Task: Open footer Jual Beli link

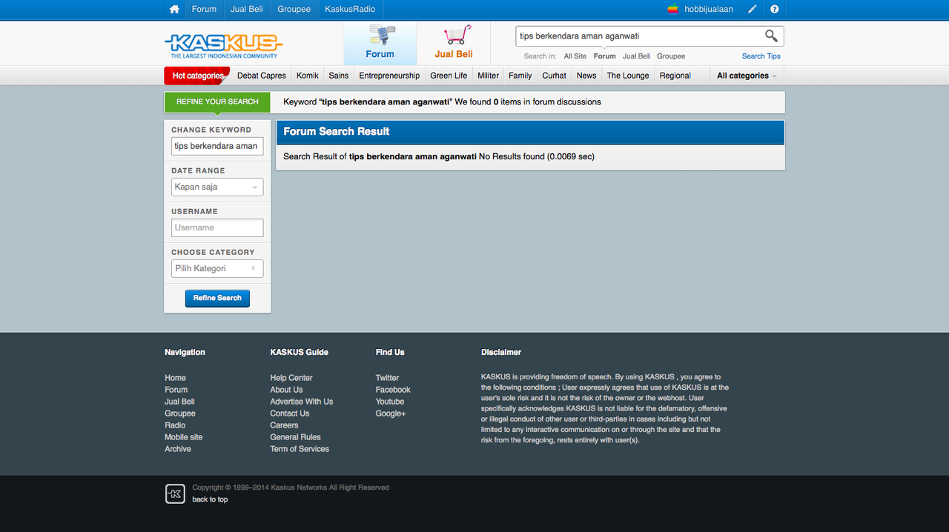Action: 179,402
